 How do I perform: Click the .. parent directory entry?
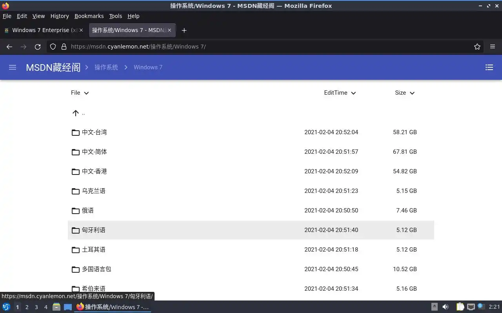tap(83, 113)
